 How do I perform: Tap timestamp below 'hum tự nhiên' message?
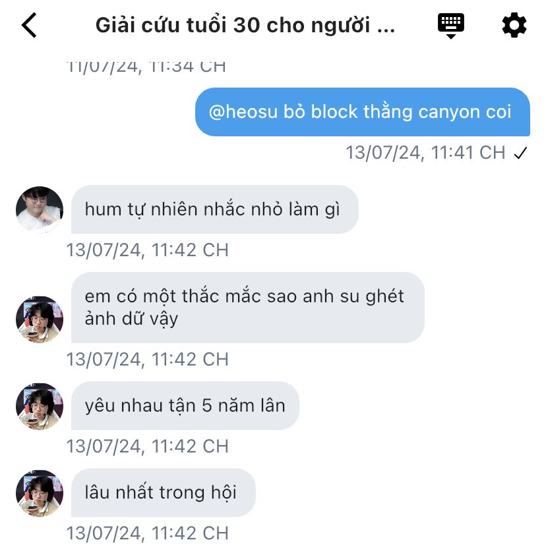tap(147, 250)
